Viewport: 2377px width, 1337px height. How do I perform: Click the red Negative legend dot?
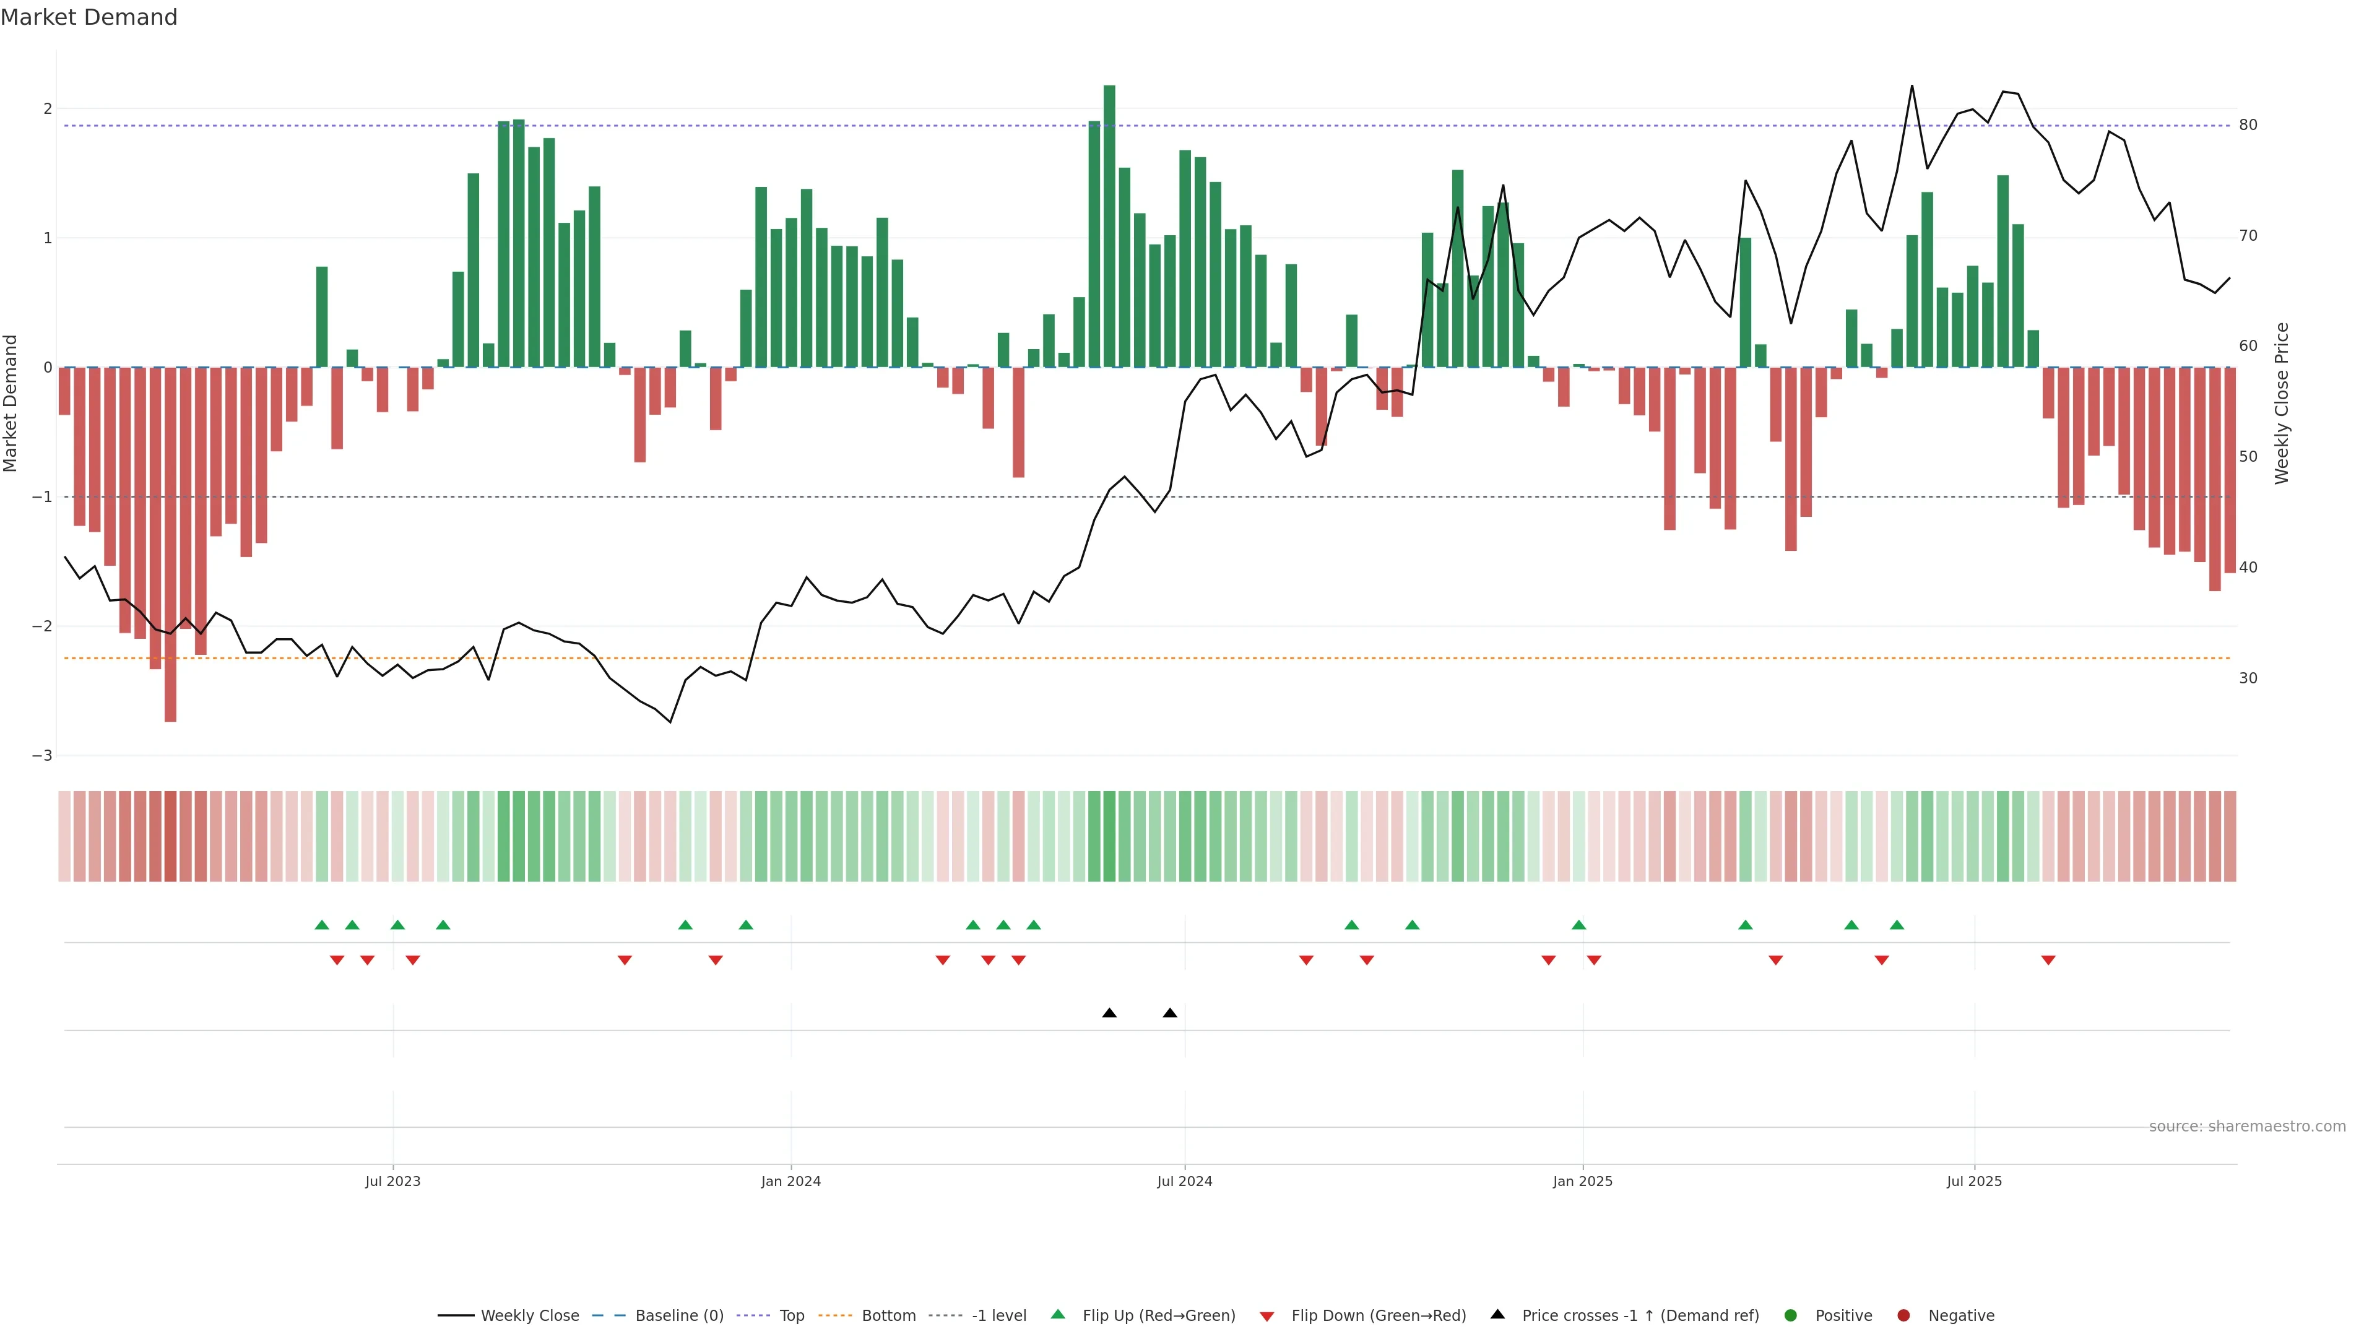[x=1903, y=1316]
